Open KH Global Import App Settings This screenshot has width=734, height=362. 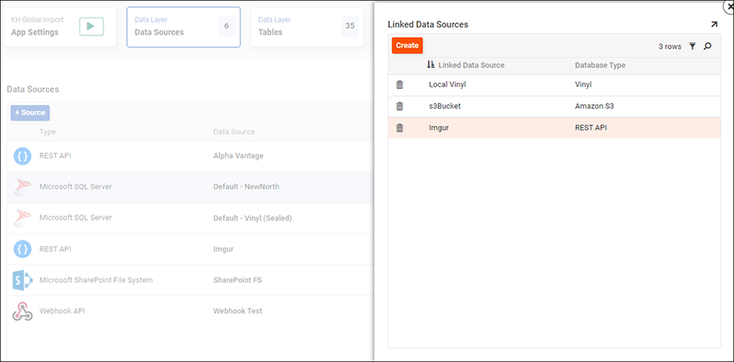60,27
